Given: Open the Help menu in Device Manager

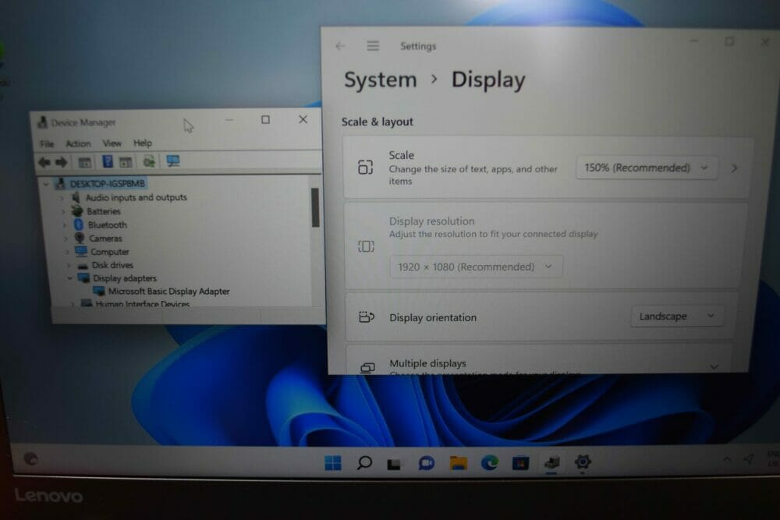Looking at the screenshot, I should [142, 143].
